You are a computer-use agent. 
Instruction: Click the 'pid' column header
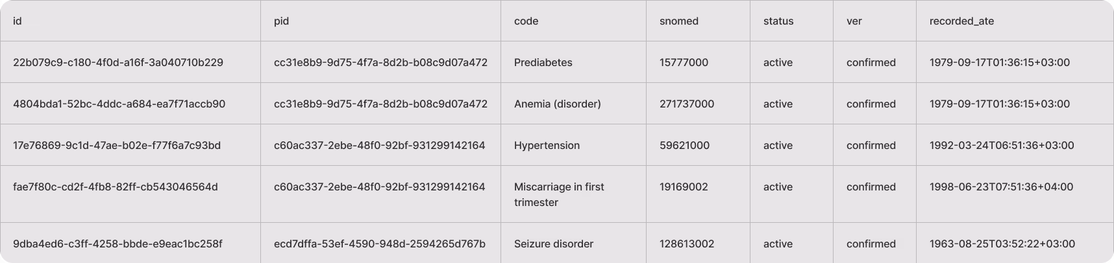[x=281, y=21]
